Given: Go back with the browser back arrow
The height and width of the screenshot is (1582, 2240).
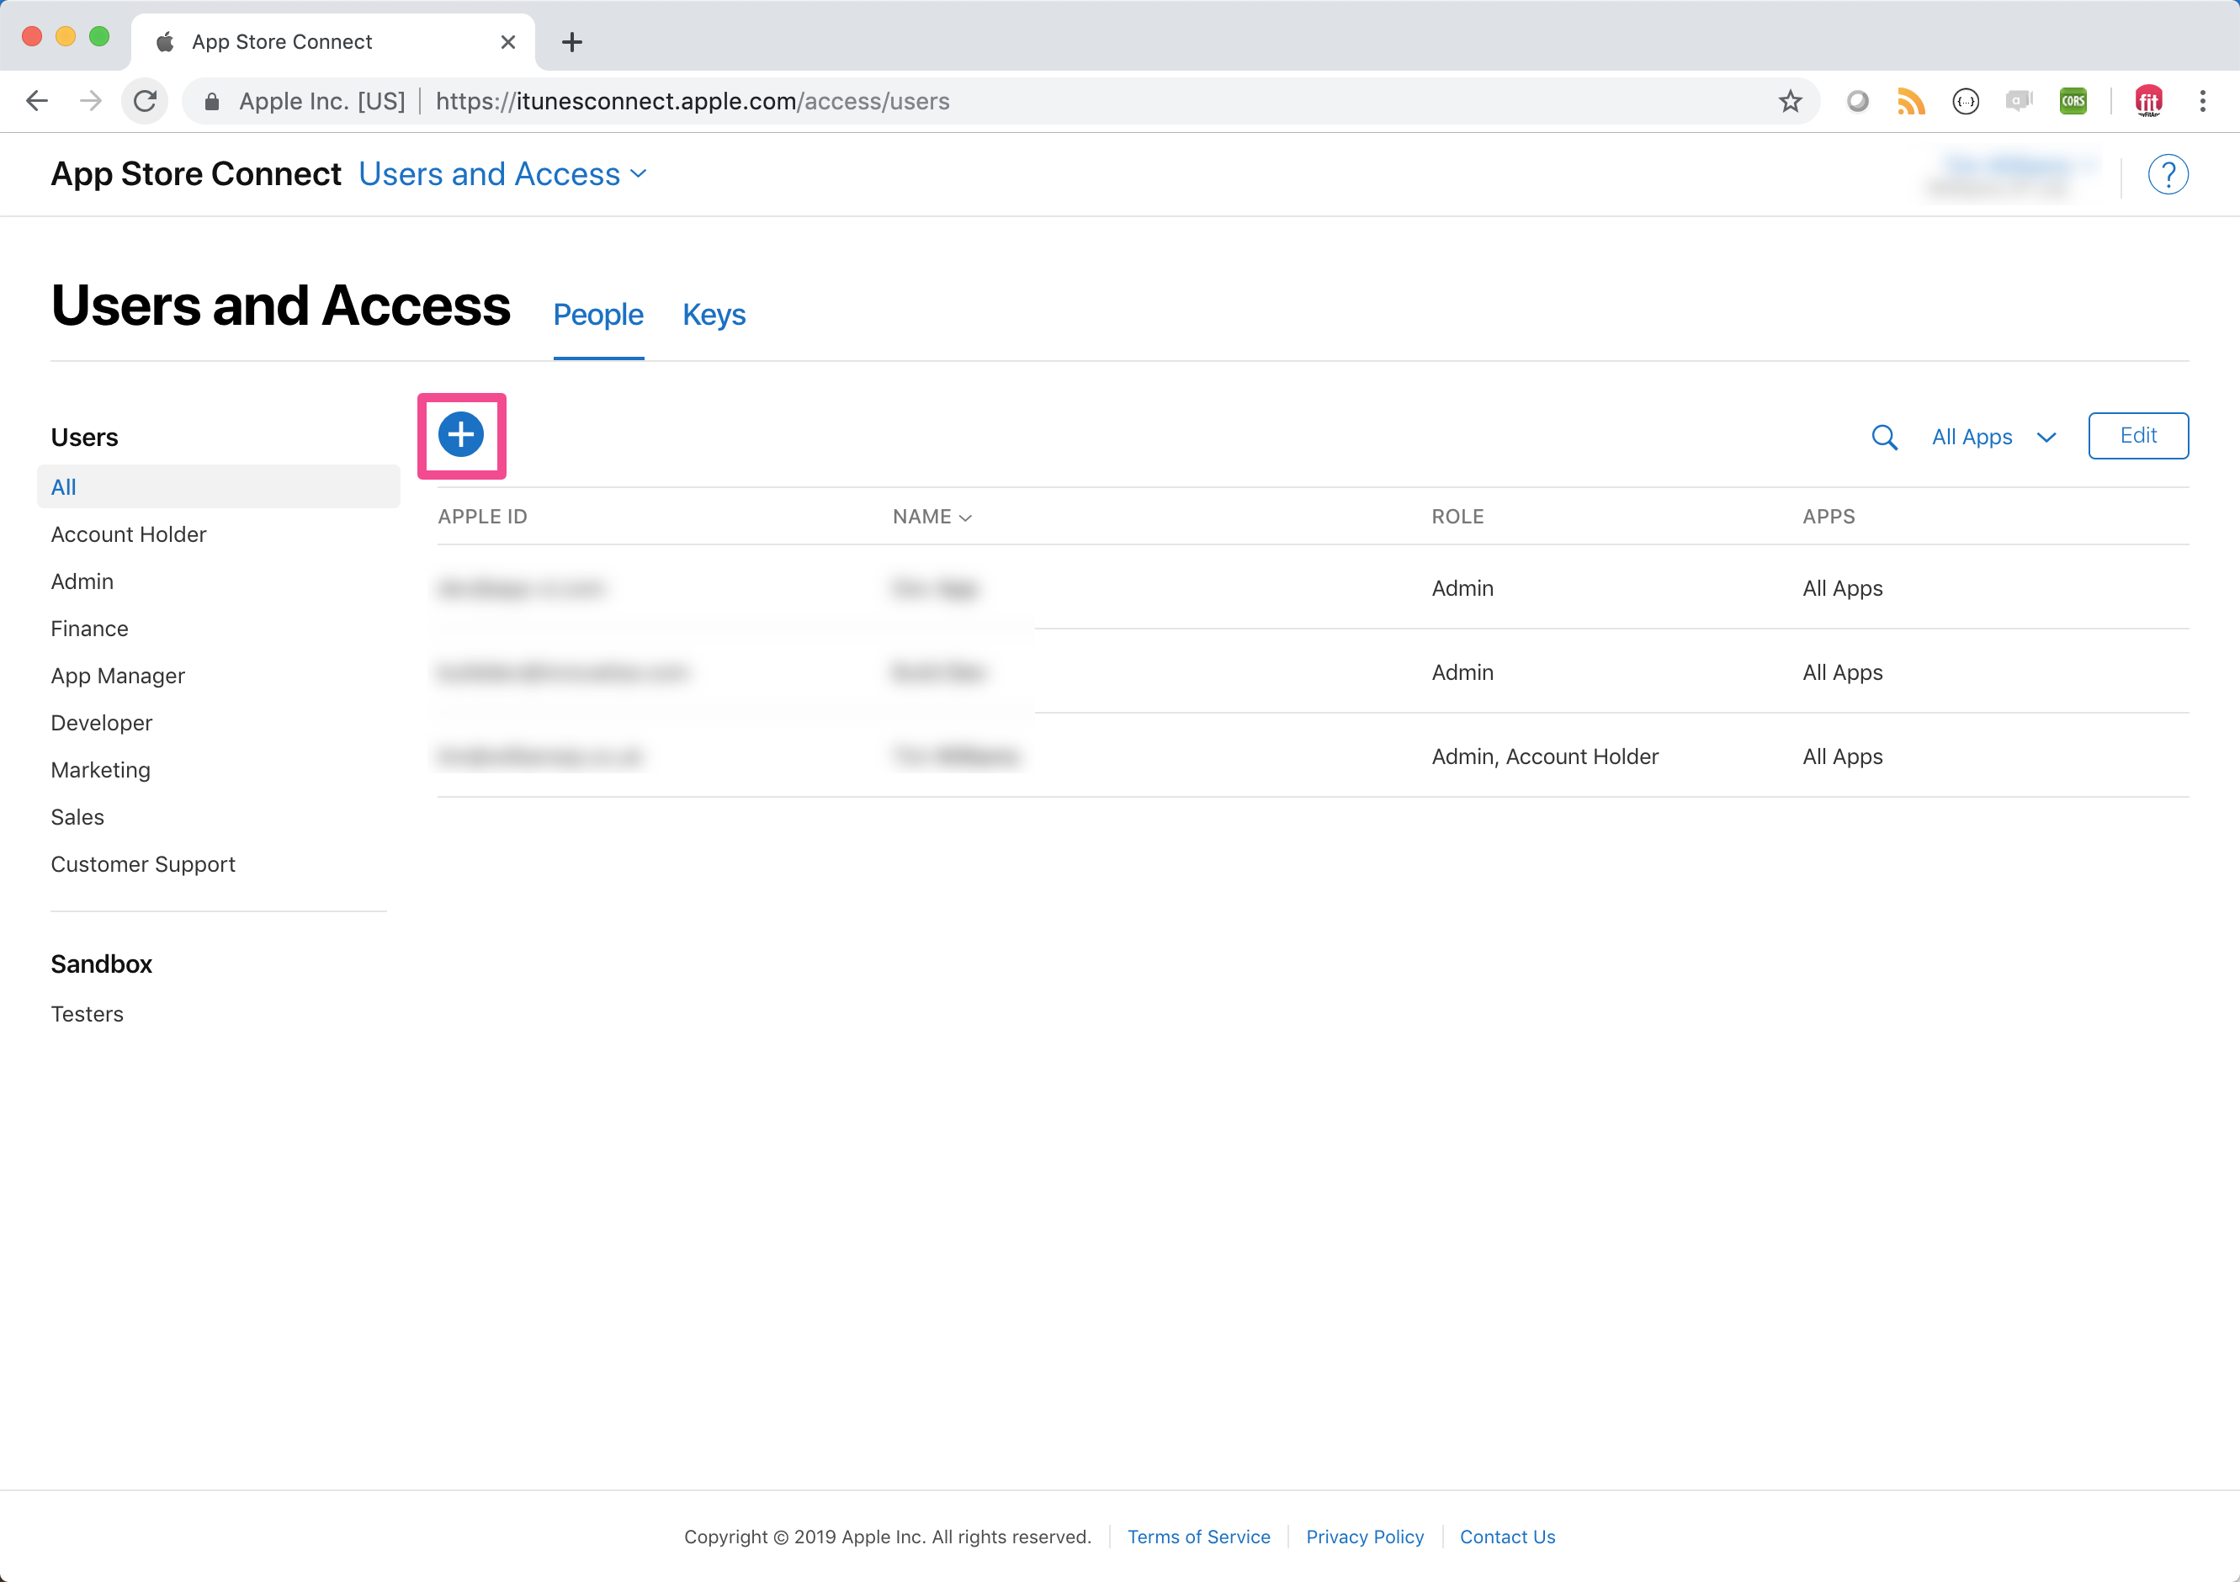Looking at the screenshot, I should [37, 100].
